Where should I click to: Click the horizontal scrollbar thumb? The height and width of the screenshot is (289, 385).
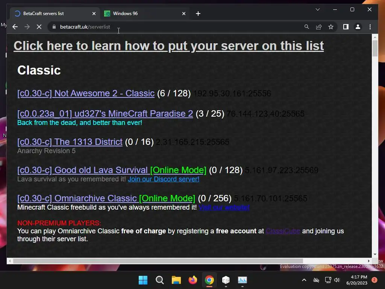[x=158, y=261]
